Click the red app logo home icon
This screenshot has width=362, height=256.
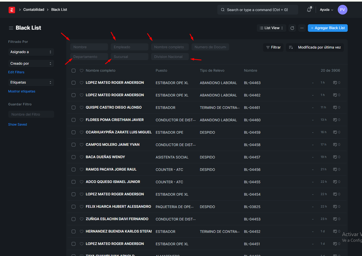coord(12,10)
